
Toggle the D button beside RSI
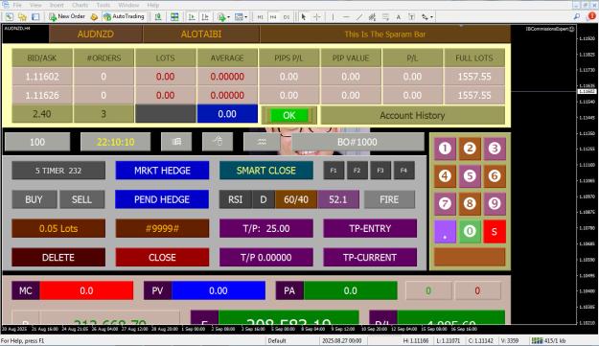click(264, 199)
